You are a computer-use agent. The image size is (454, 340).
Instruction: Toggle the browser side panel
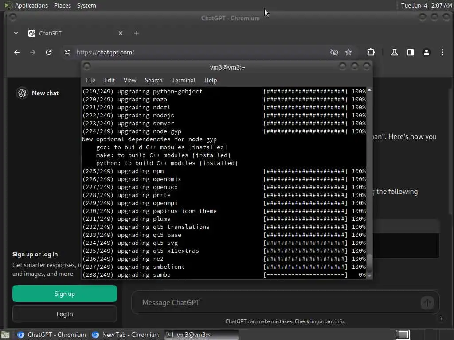pyautogui.click(x=410, y=52)
